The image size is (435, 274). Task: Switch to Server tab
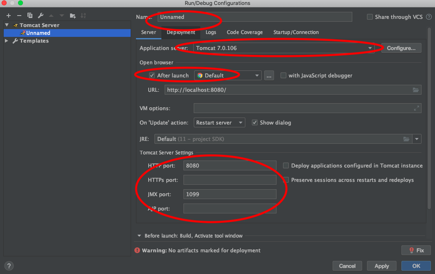click(148, 32)
